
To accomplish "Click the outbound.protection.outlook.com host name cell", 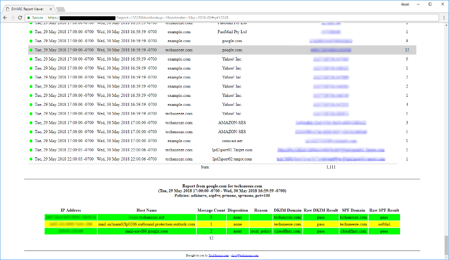I will [x=147, y=224].
